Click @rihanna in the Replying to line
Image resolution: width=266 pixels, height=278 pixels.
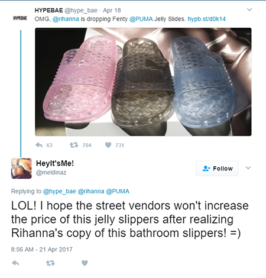(91, 191)
